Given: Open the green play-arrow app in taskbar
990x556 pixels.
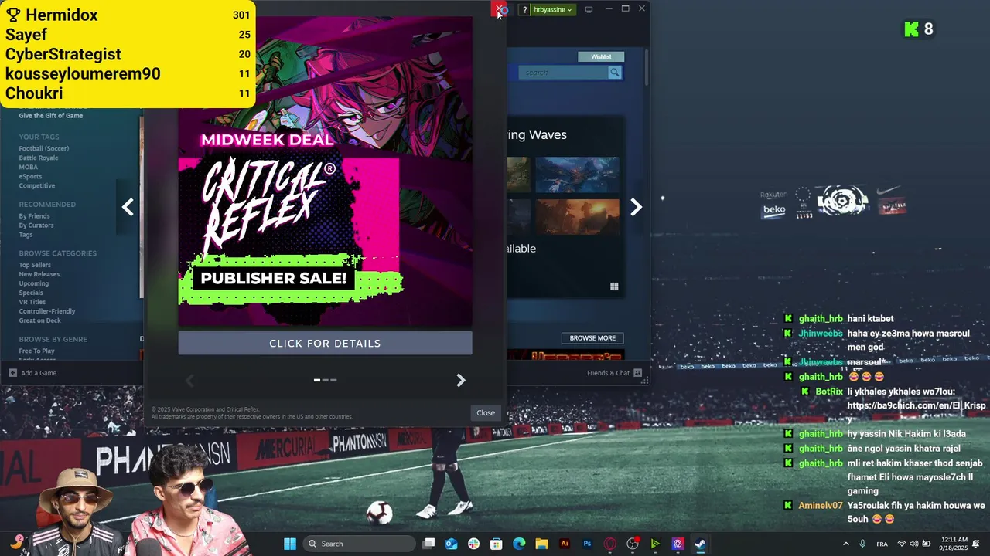Looking at the screenshot, I should click(655, 544).
